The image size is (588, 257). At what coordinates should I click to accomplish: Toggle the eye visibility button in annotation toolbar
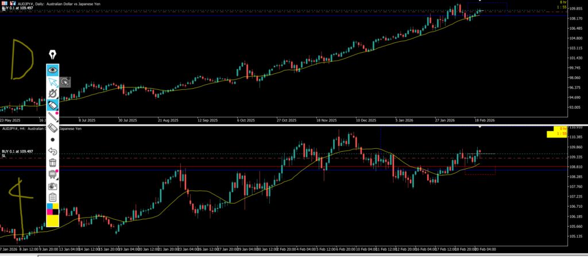52,70
